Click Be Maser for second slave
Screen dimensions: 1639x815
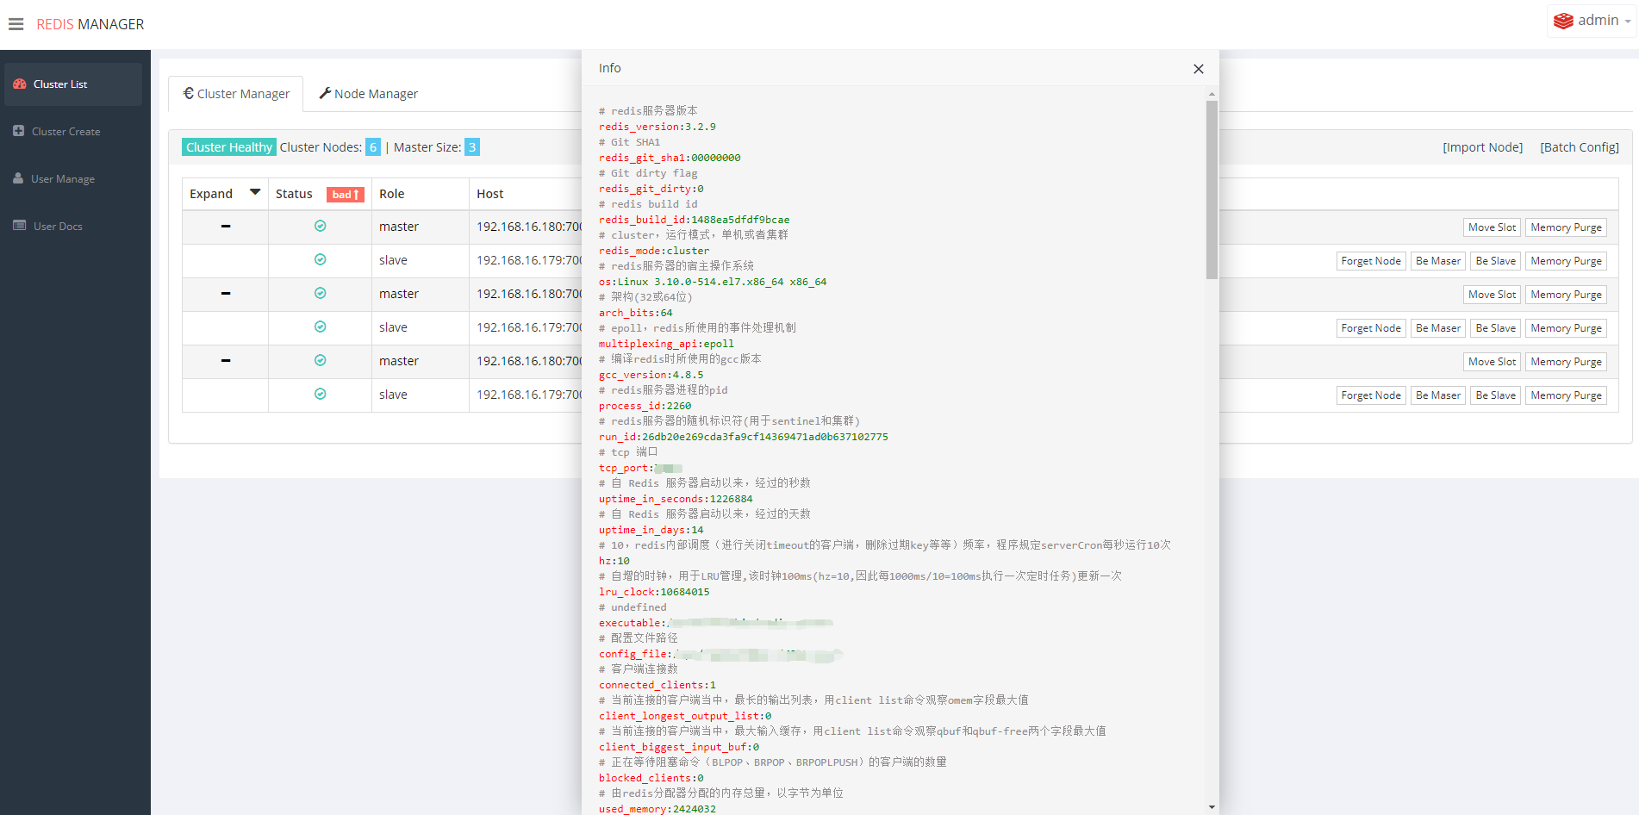[x=1438, y=328]
